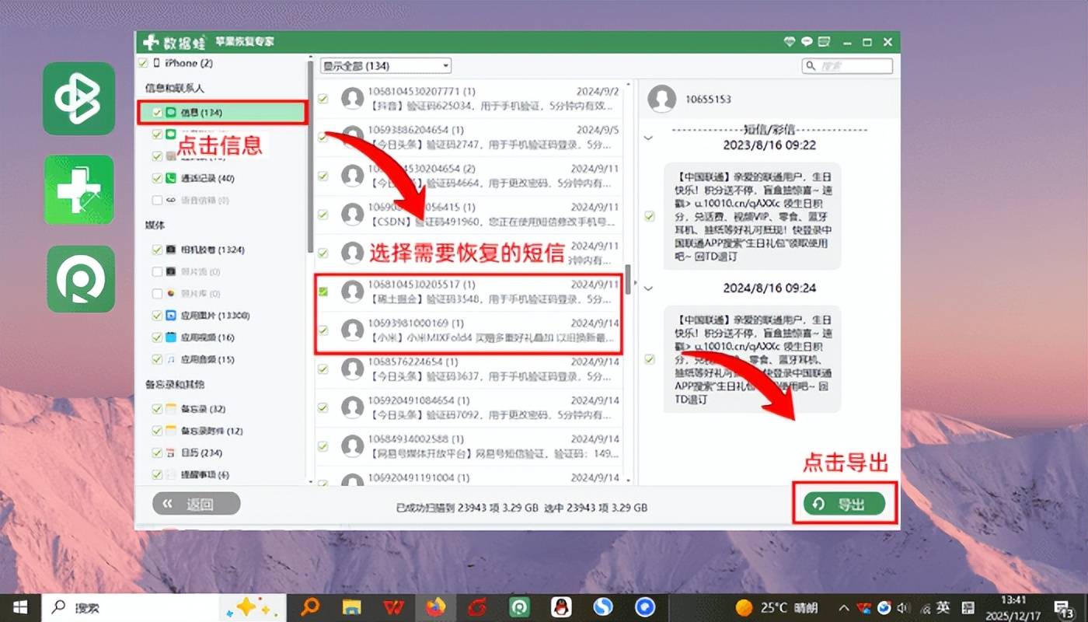Show hidden system tray icons chevron
This screenshot has height=622, width=1088.
pyautogui.click(x=845, y=607)
